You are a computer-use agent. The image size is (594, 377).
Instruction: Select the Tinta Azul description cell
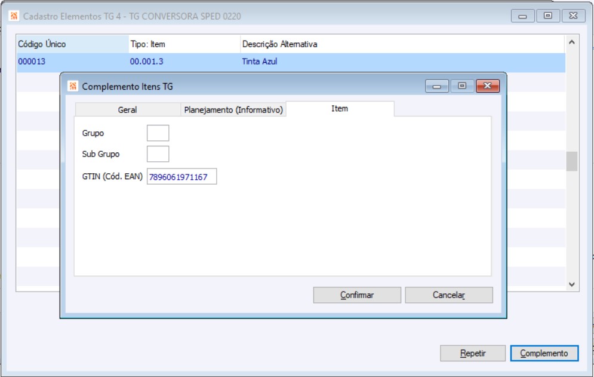click(403, 62)
